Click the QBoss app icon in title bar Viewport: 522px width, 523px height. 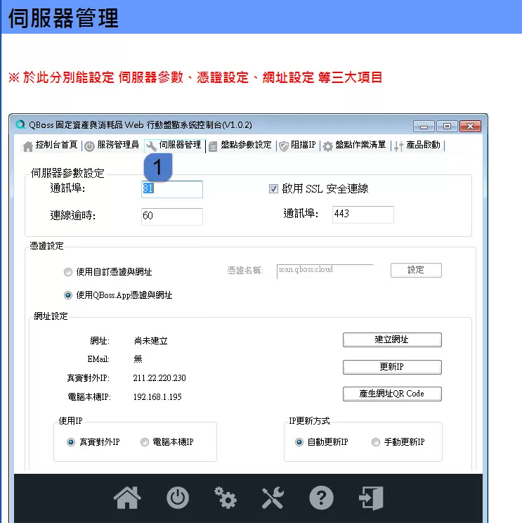click(20, 124)
